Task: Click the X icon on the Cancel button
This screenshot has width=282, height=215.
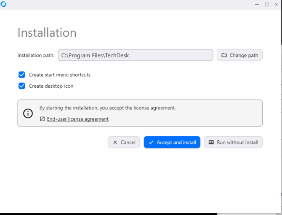Action: 115,142
